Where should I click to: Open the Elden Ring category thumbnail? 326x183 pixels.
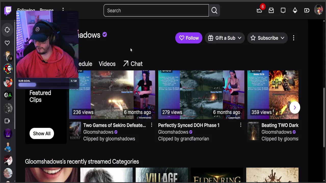217,175
